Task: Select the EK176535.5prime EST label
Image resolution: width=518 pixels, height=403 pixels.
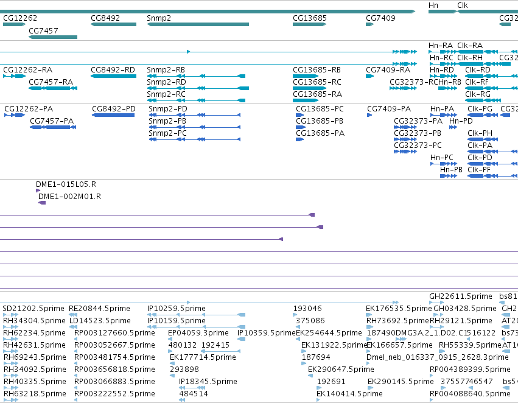Action: pos(399,309)
